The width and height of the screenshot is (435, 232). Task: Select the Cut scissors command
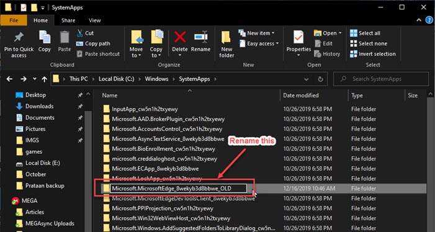click(85, 33)
